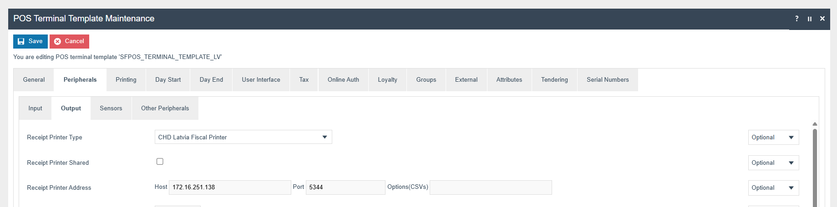The height and width of the screenshot is (207, 837).
Task: Expand Optional dropdown for Receipt Printer Address
Action: (773, 188)
